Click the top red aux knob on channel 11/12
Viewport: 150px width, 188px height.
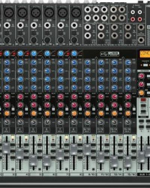(101, 97)
